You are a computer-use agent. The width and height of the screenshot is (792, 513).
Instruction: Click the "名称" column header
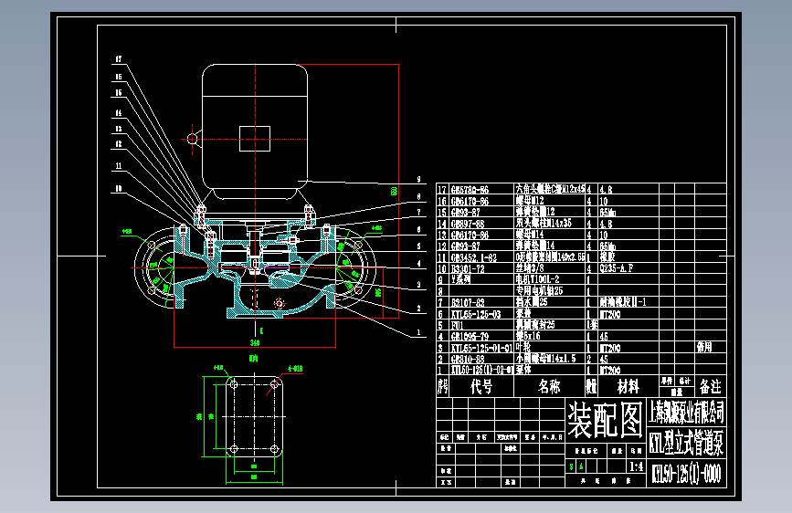tap(549, 387)
